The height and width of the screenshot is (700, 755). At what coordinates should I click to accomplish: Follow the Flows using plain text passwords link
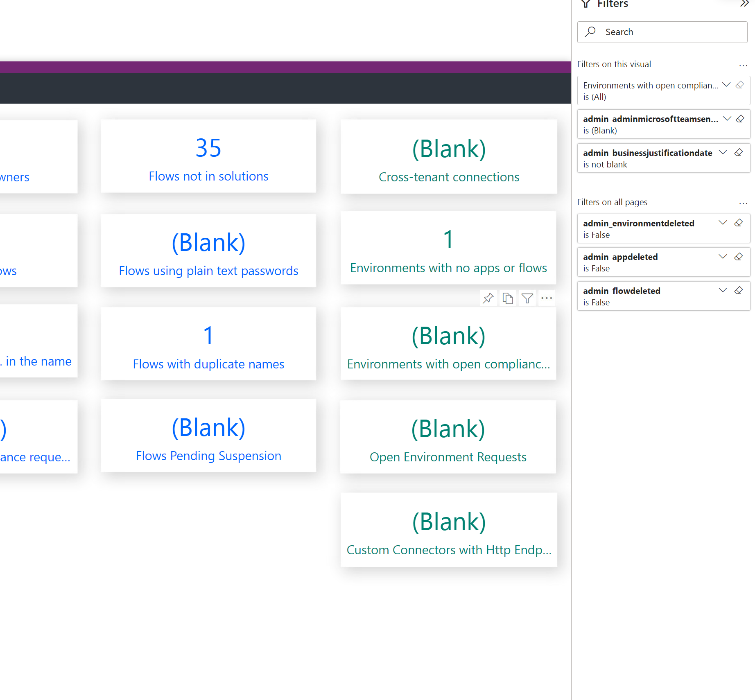[x=208, y=271]
